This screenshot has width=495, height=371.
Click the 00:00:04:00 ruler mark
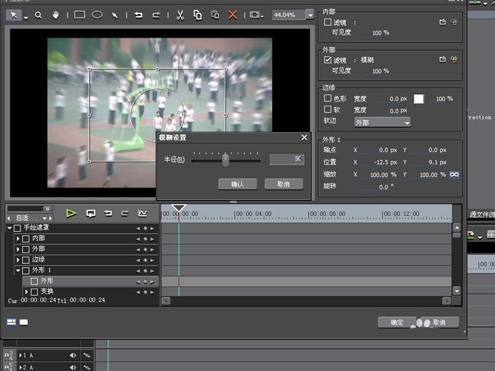254,213
